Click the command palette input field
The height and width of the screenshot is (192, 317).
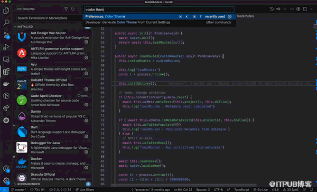[159, 9]
